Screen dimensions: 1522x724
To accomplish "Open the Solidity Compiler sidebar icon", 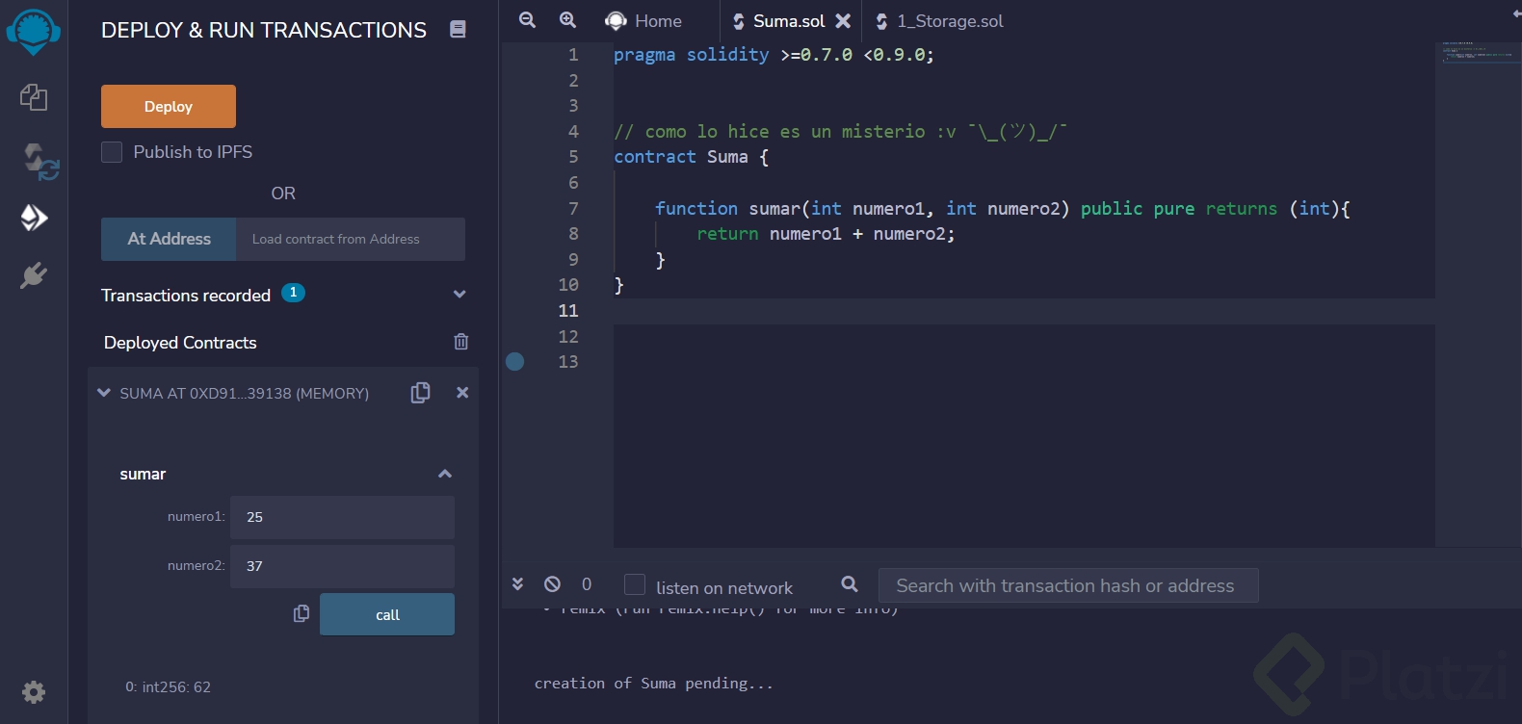I will (40, 161).
